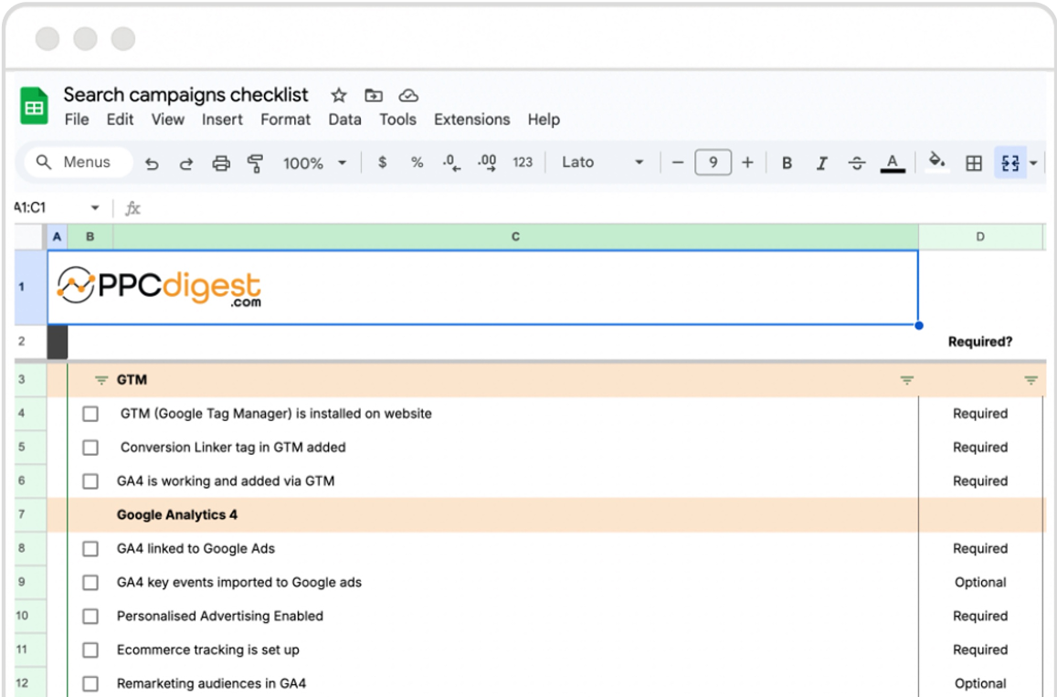Click the font size field showing 9
This screenshot has width=1057, height=697.
pos(713,163)
